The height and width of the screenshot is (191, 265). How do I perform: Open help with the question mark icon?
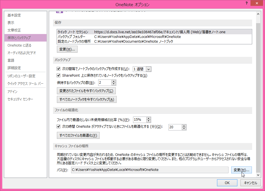click(x=247, y=3)
